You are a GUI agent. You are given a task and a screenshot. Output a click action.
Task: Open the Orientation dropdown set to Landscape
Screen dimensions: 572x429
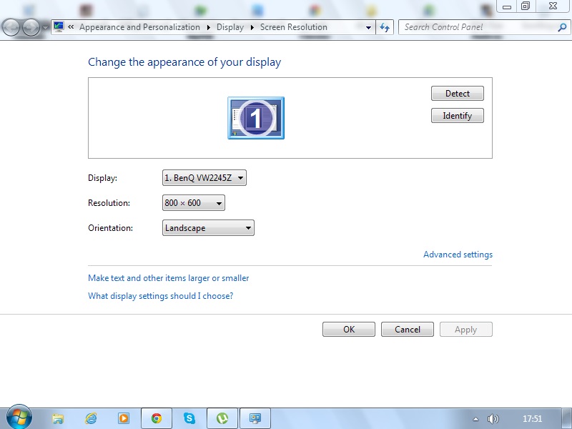point(208,228)
